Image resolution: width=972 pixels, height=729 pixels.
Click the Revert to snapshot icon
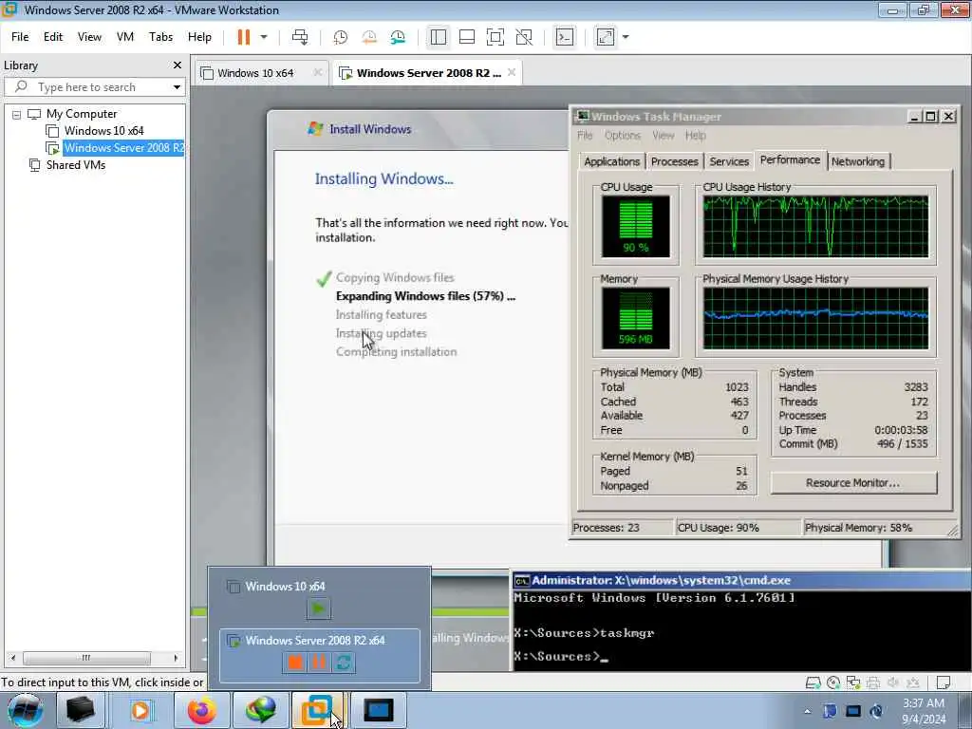(x=369, y=37)
